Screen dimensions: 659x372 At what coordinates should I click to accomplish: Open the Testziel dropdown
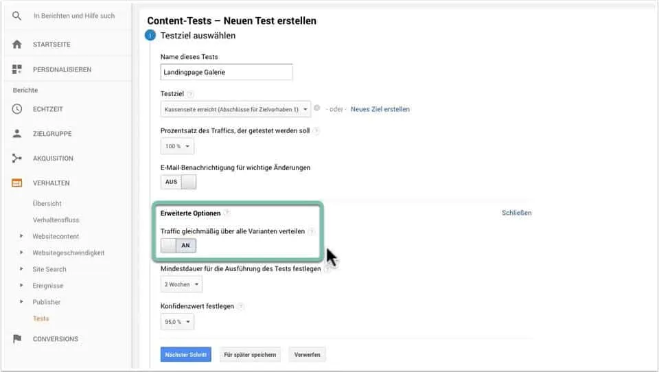(235, 109)
